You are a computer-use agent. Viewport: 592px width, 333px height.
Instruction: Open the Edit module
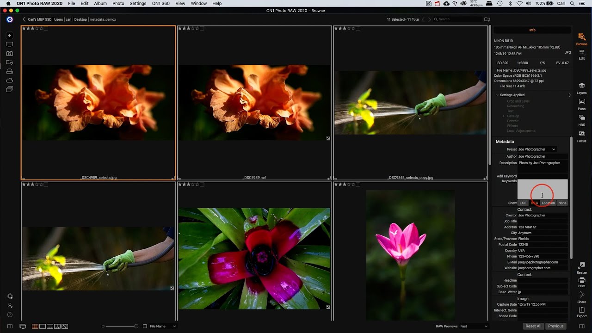582,54
